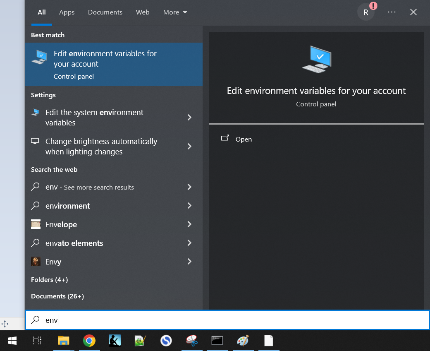Screen dimensions: 430x351
Task: Switch to the Documents tab
Action: [105, 12]
